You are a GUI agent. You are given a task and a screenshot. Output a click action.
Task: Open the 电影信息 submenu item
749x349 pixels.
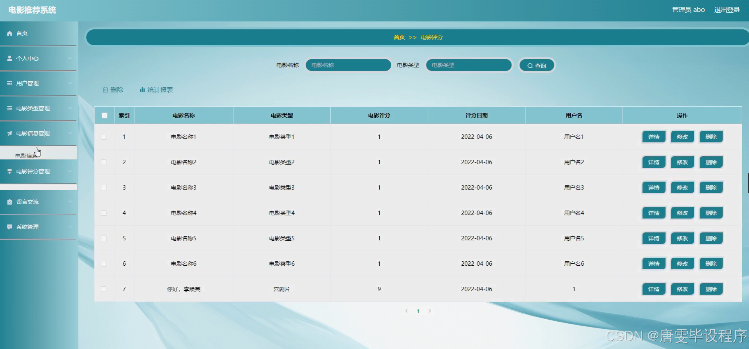[39, 153]
